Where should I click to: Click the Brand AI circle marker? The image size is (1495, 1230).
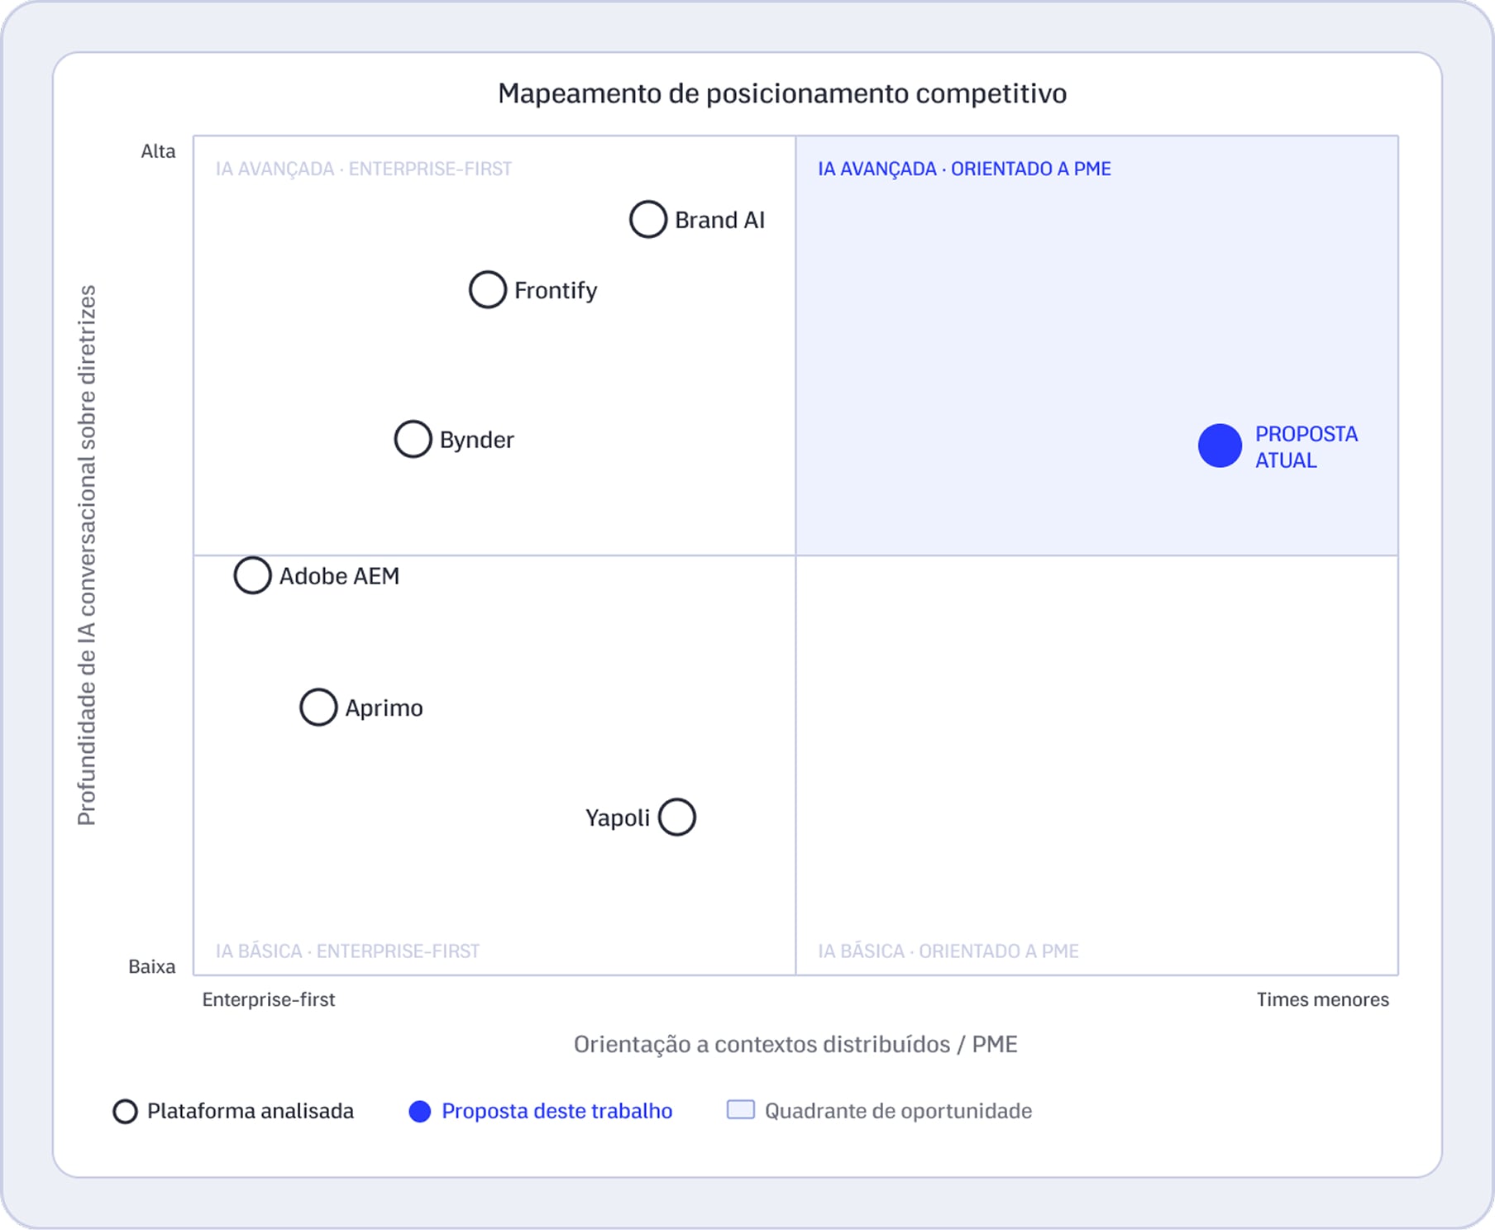click(x=648, y=220)
